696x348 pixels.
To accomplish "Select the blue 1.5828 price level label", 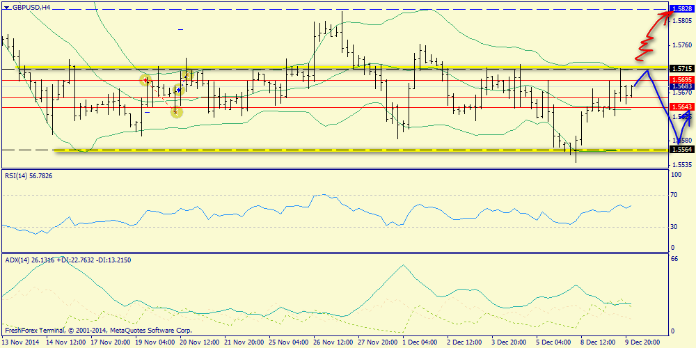I will (x=681, y=9).
